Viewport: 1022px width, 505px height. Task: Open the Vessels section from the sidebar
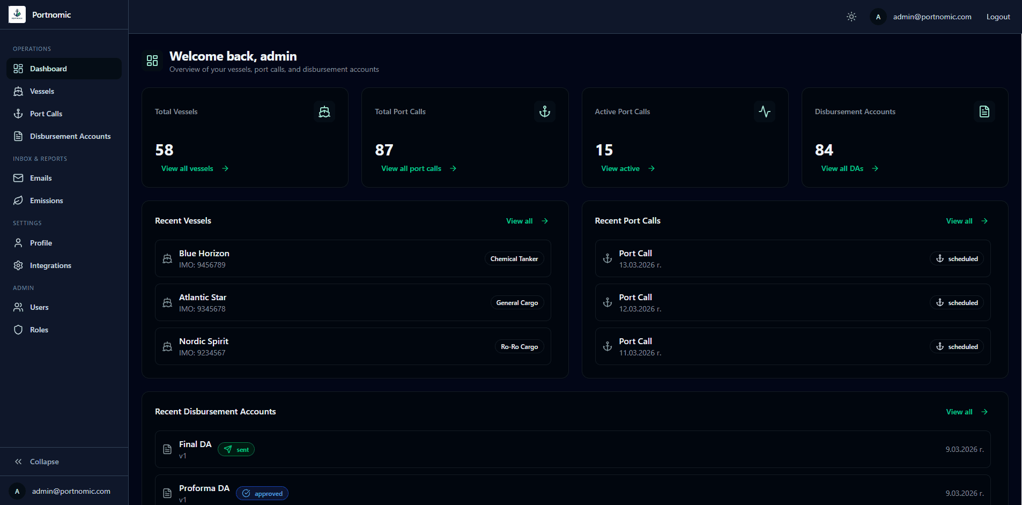(x=42, y=91)
